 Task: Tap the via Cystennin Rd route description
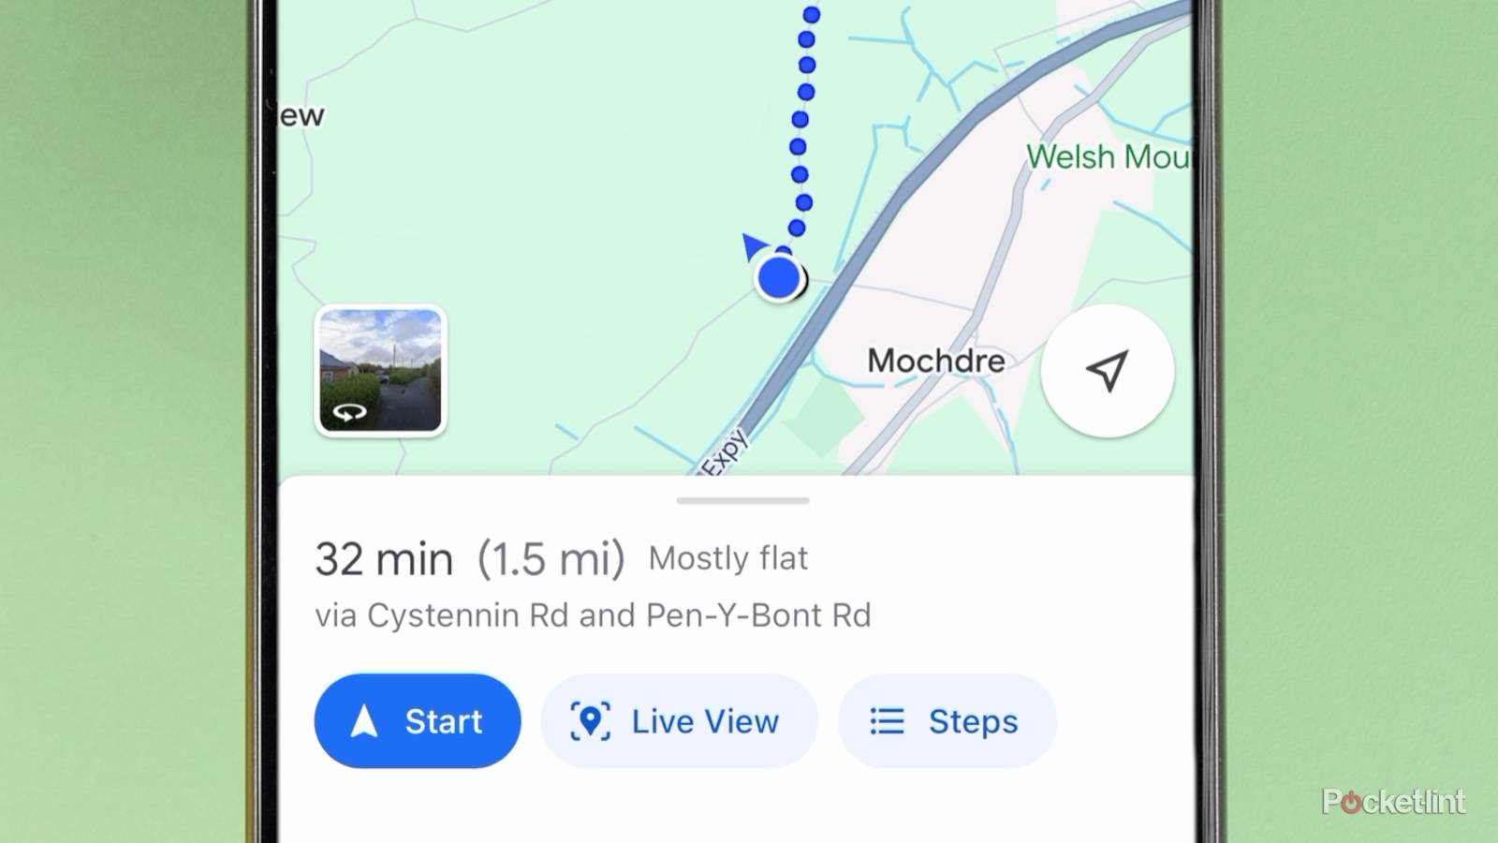592,615
